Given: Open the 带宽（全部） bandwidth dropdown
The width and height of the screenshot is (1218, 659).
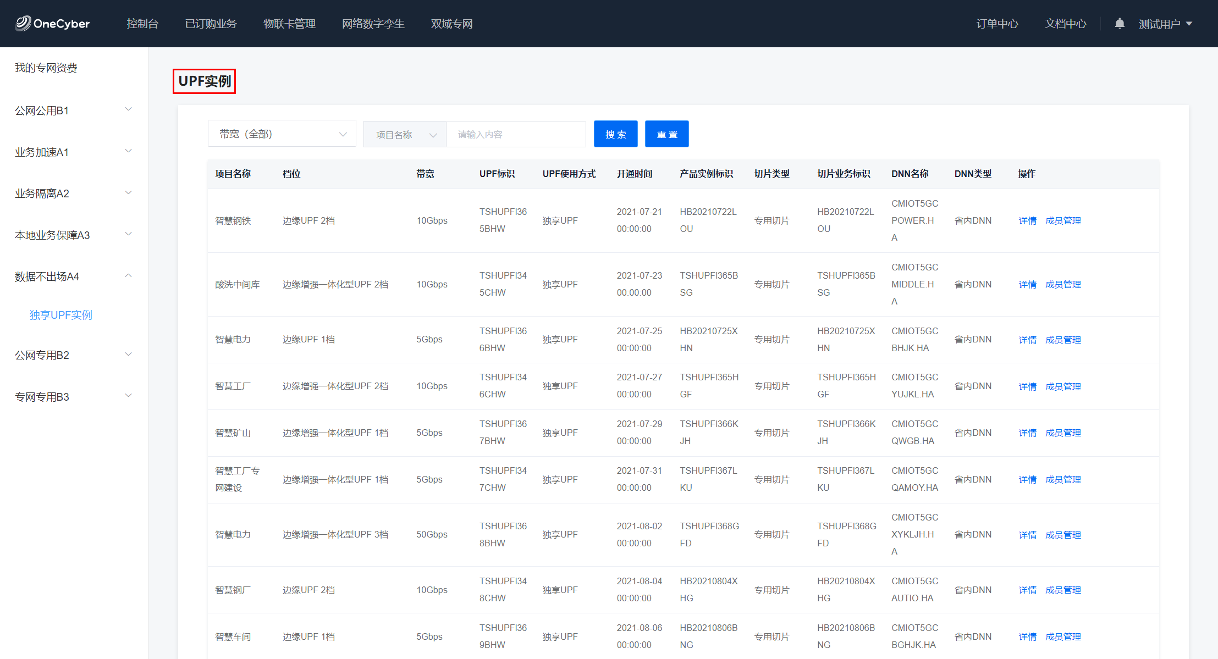Looking at the screenshot, I should (x=282, y=134).
